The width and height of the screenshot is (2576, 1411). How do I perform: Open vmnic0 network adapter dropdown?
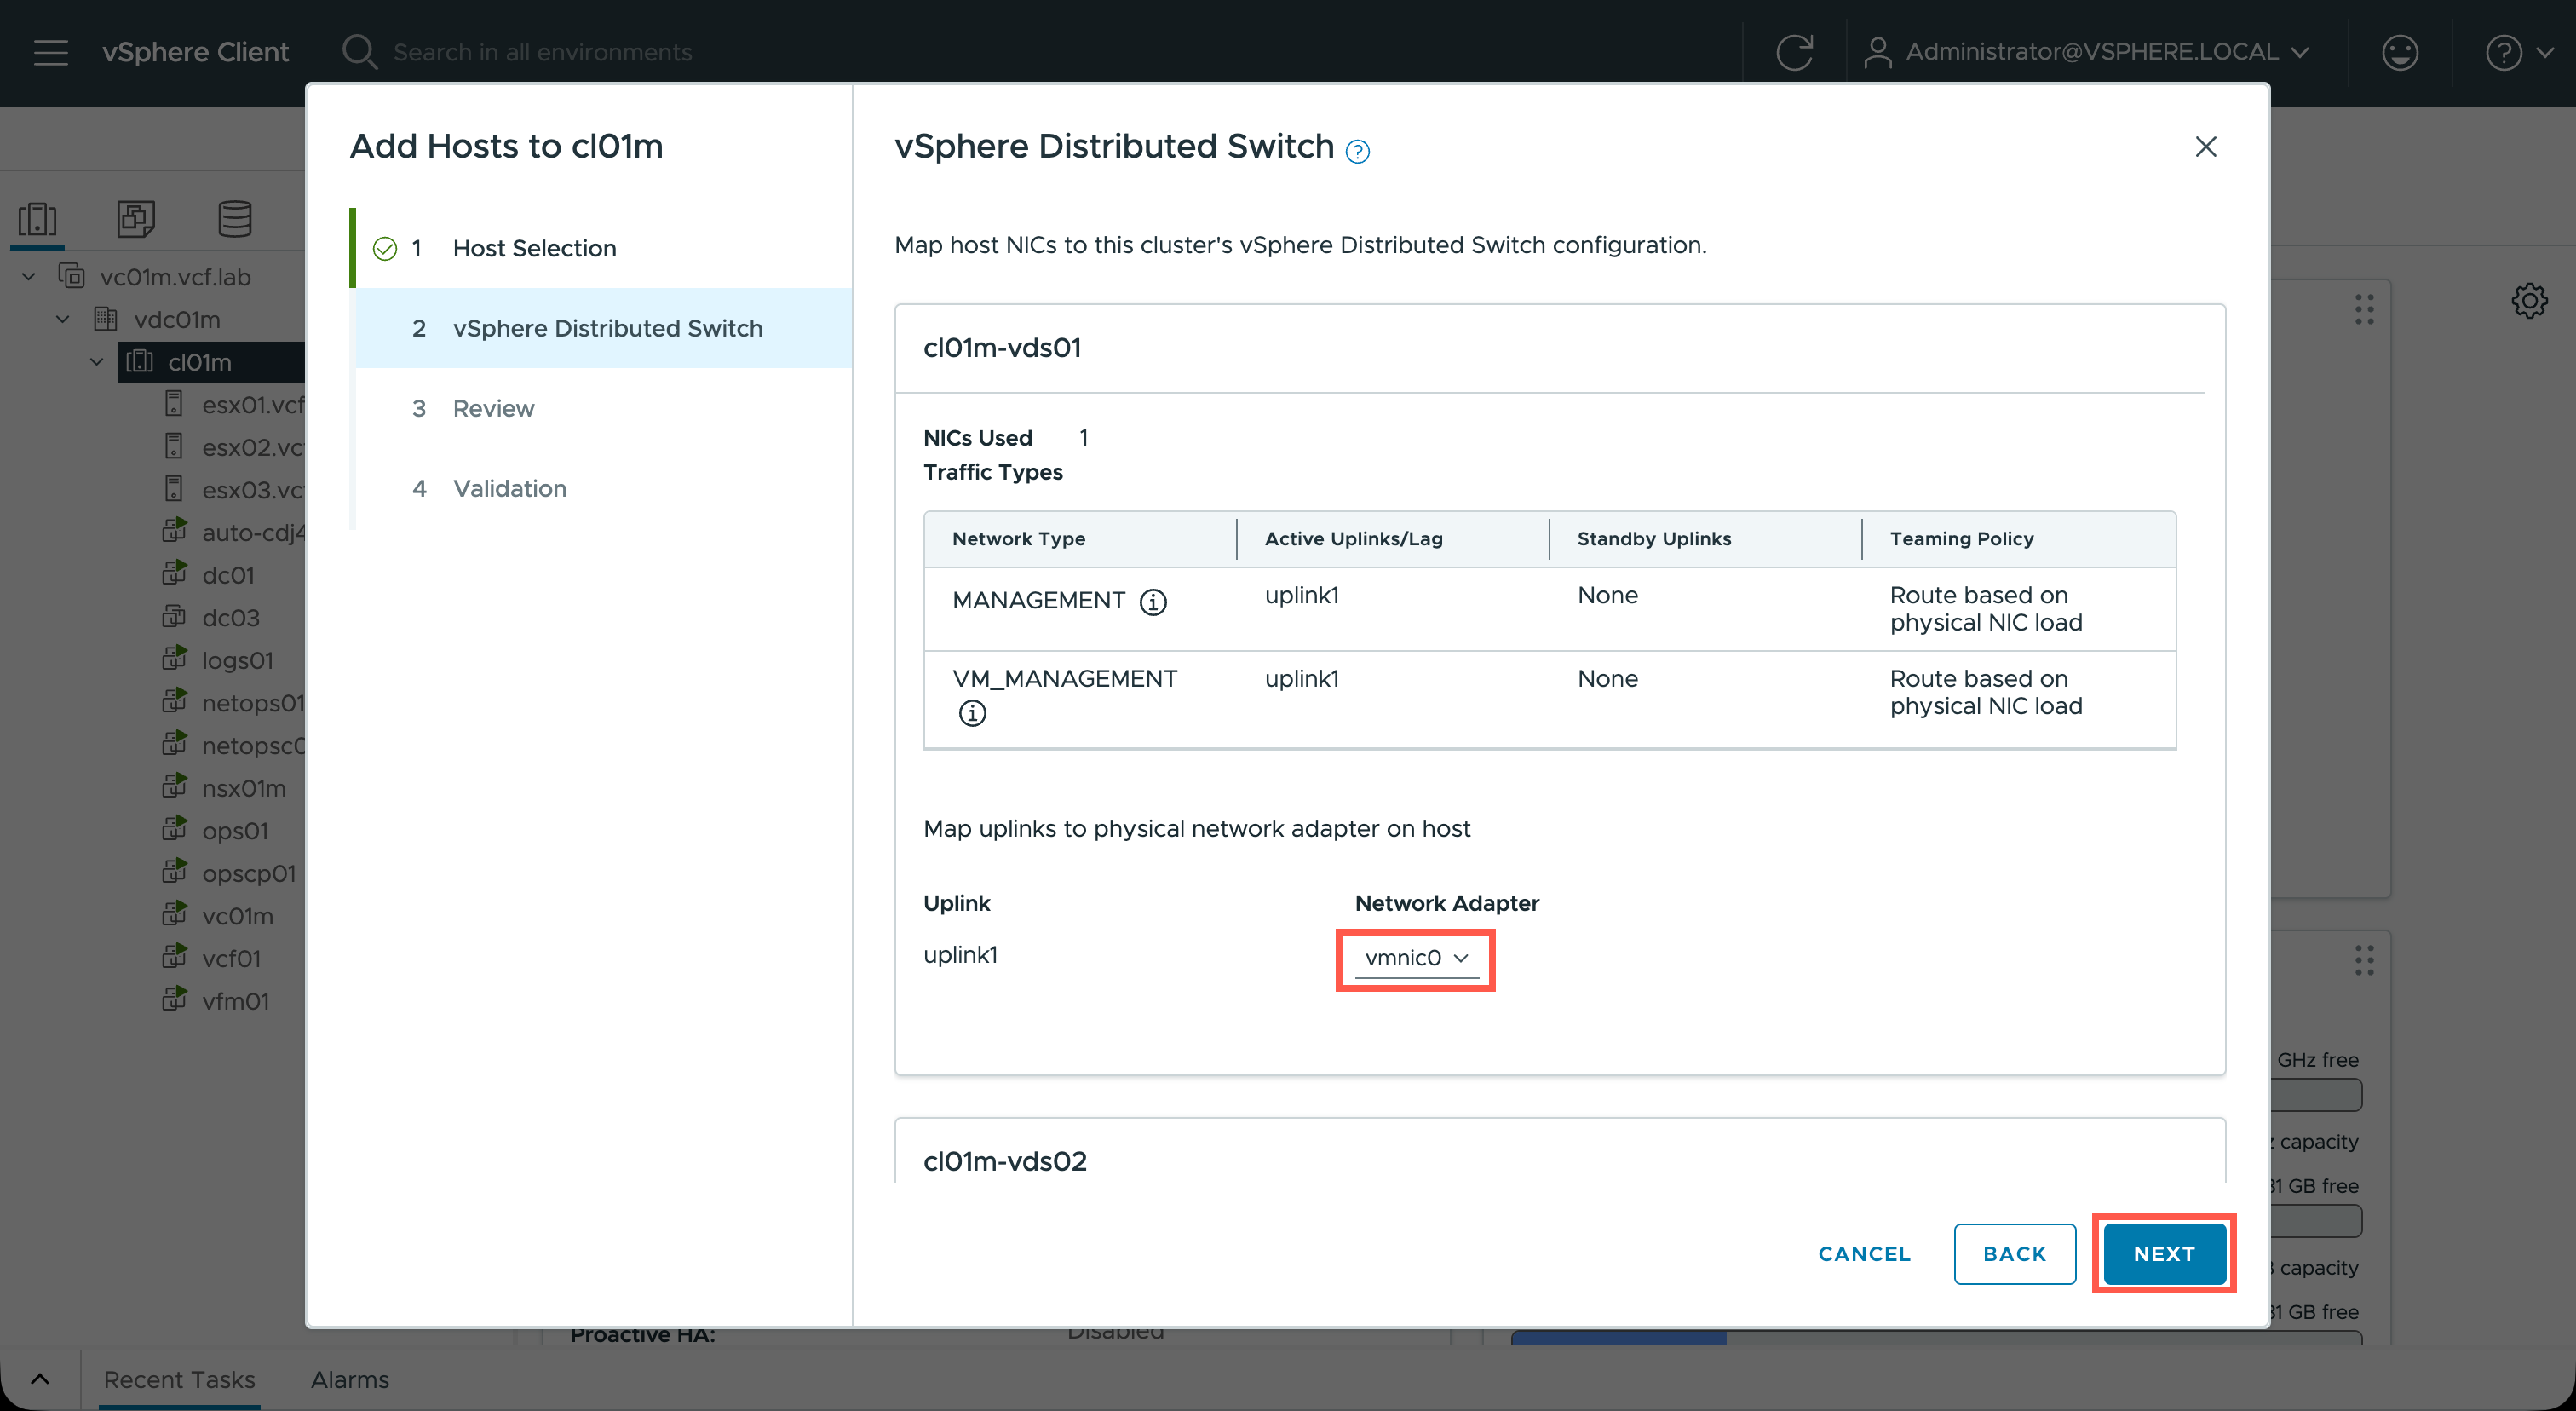1415,958
